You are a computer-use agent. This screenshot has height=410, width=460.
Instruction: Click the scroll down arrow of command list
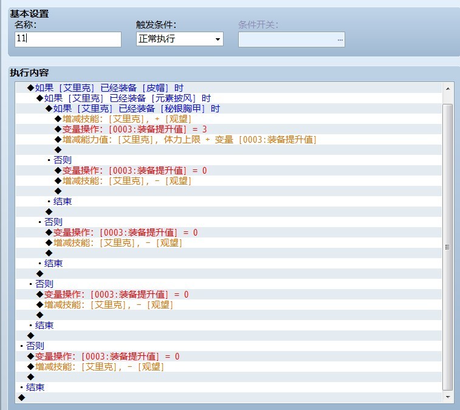click(x=448, y=397)
